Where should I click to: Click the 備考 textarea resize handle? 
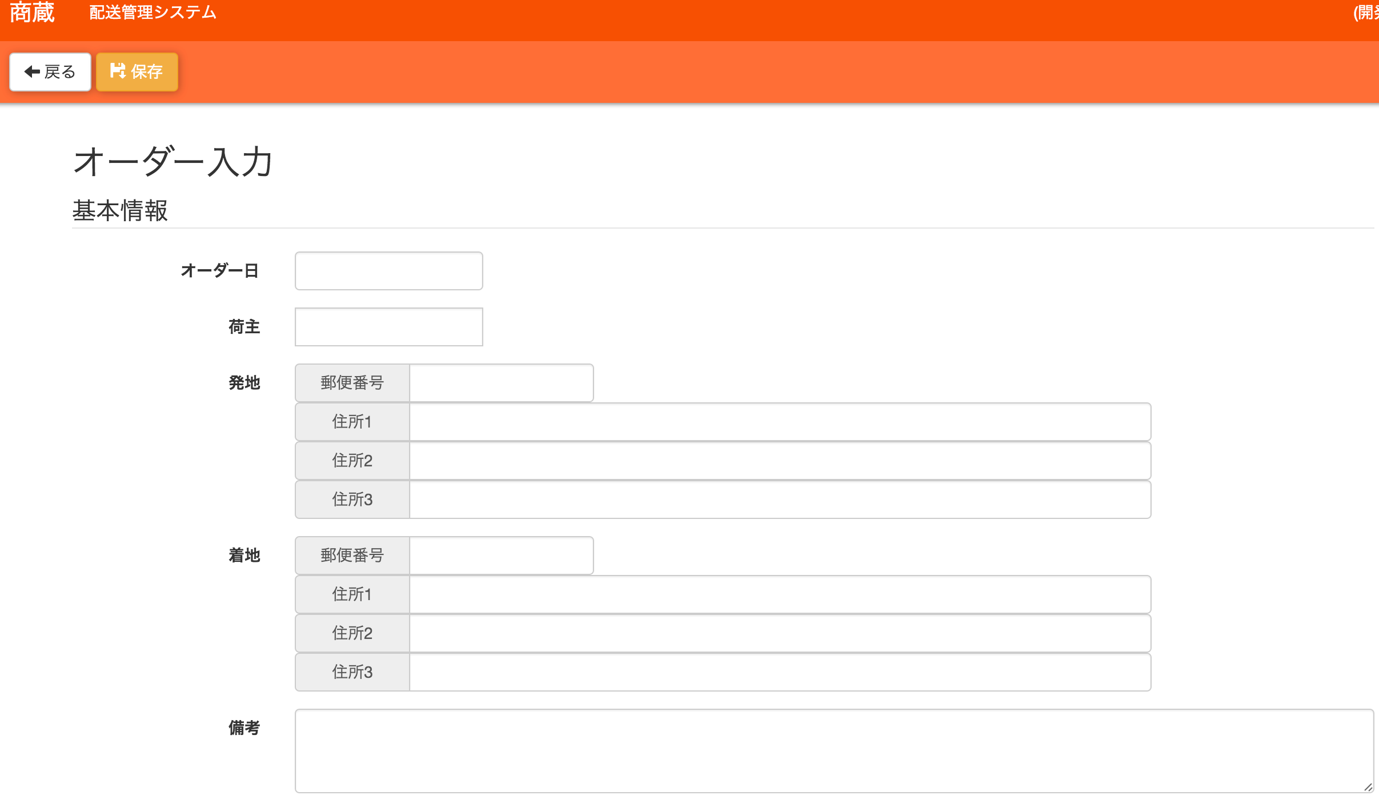tap(1368, 787)
